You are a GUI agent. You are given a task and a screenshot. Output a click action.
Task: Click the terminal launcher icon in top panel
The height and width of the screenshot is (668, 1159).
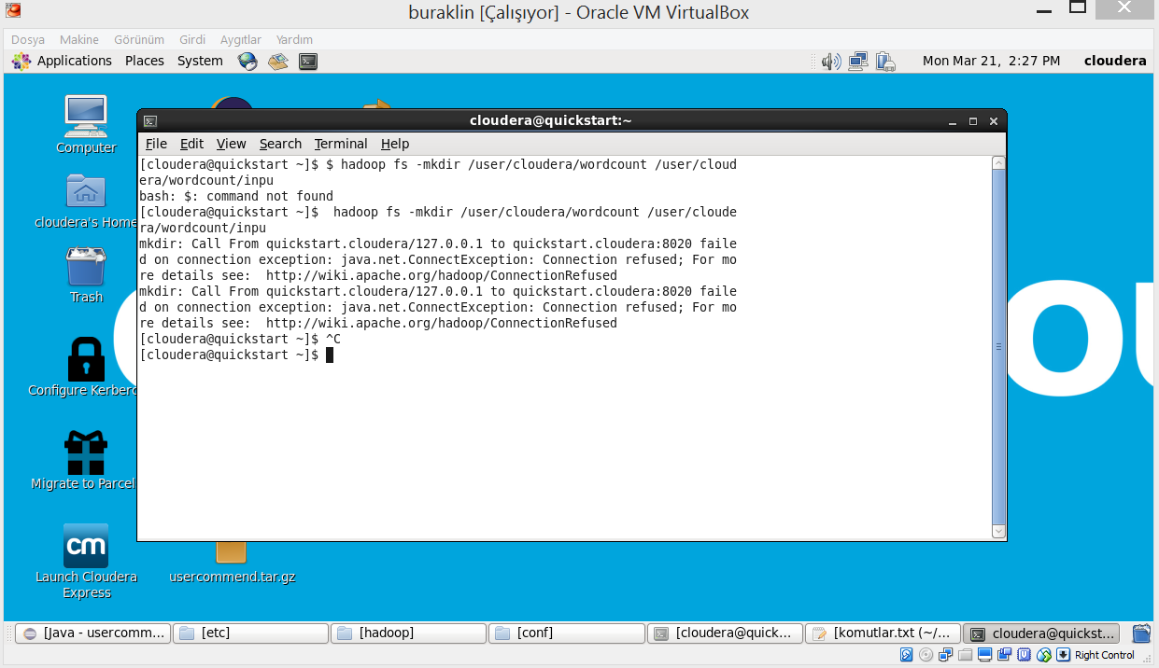pos(308,62)
